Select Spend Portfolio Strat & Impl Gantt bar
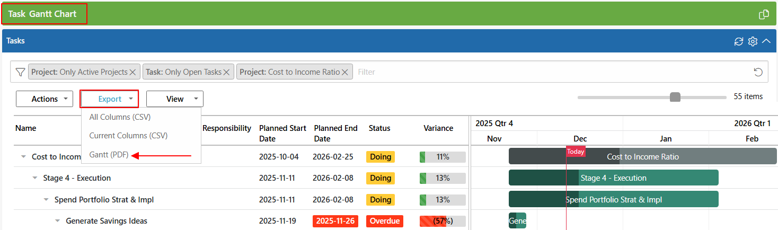This screenshot has width=778, height=230. [x=613, y=199]
